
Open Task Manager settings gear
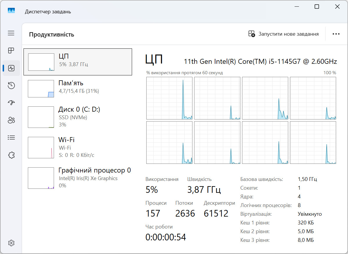point(11,243)
